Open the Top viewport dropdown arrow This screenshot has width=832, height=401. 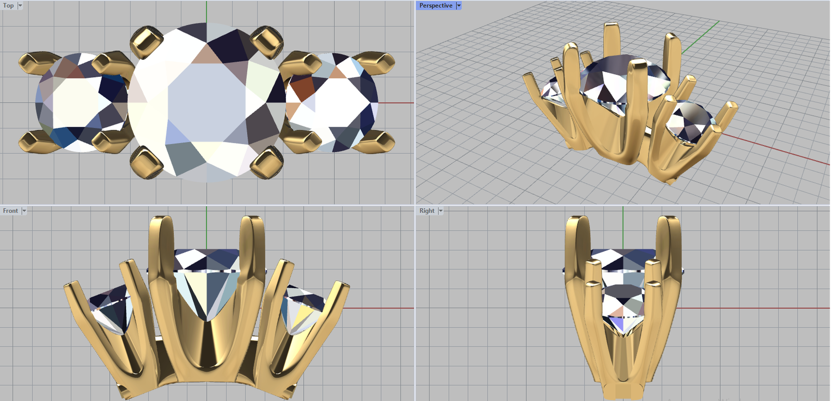20,6
